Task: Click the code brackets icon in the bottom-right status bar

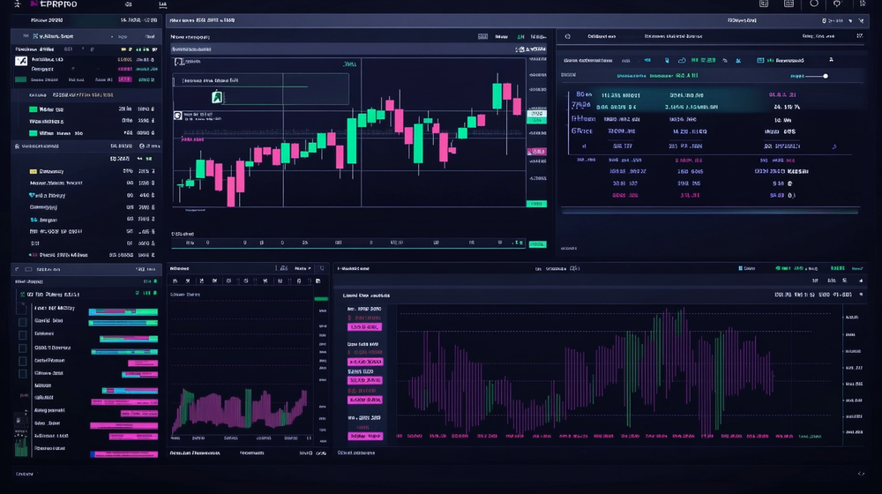Action: (x=861, y=474)
